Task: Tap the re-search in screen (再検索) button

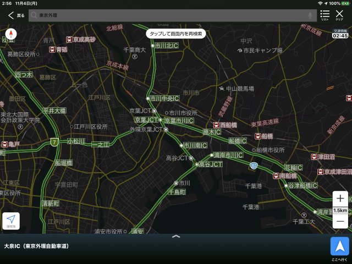Action: (176, 34)
